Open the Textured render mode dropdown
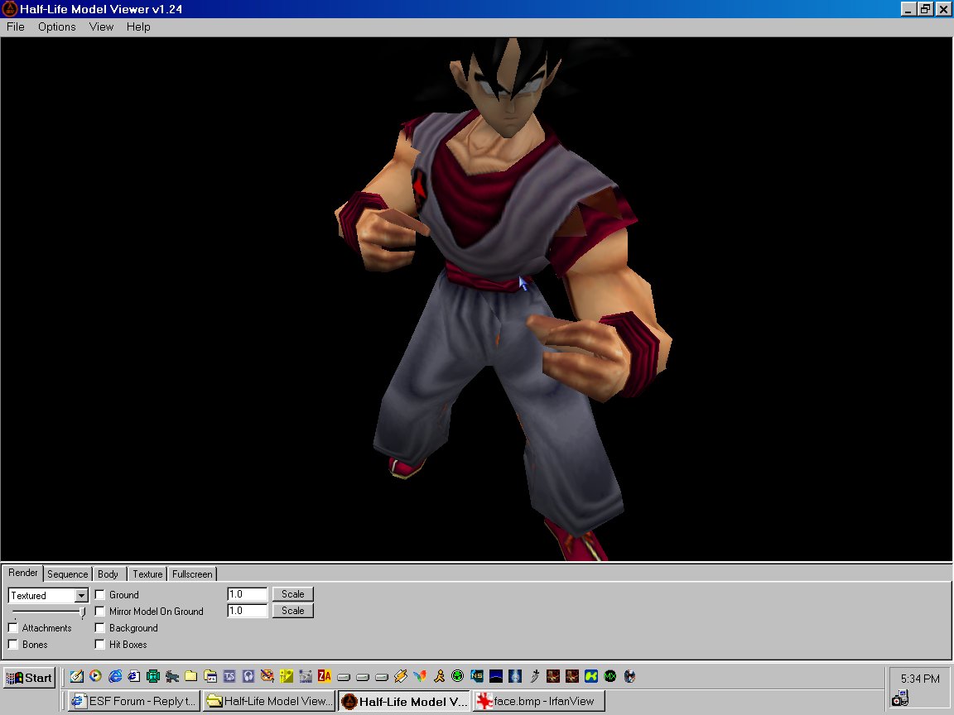954x715 pixels. tap(81, 595)
